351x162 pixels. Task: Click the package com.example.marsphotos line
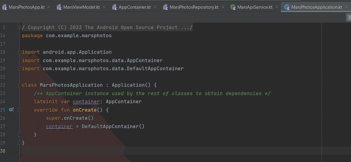coord(67,36)
